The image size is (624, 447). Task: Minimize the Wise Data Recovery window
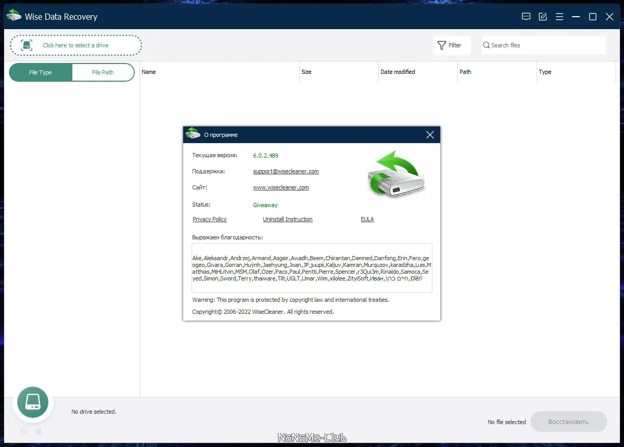point(576,16)
